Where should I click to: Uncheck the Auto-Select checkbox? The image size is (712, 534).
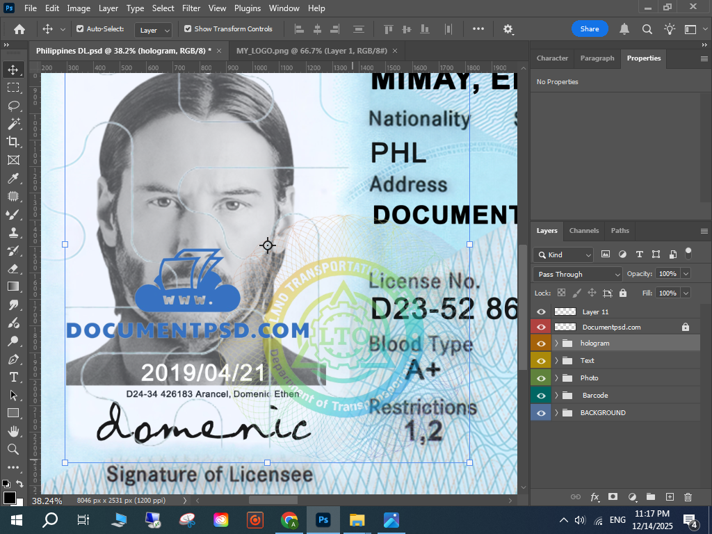(x=80, y=29)
